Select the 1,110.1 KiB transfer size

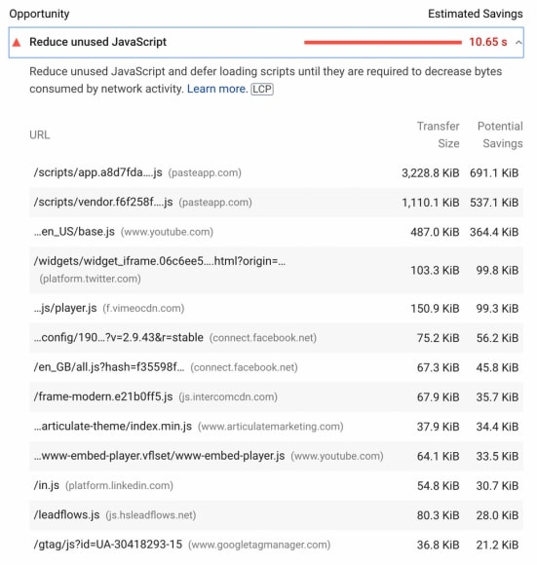click(431, 203)
